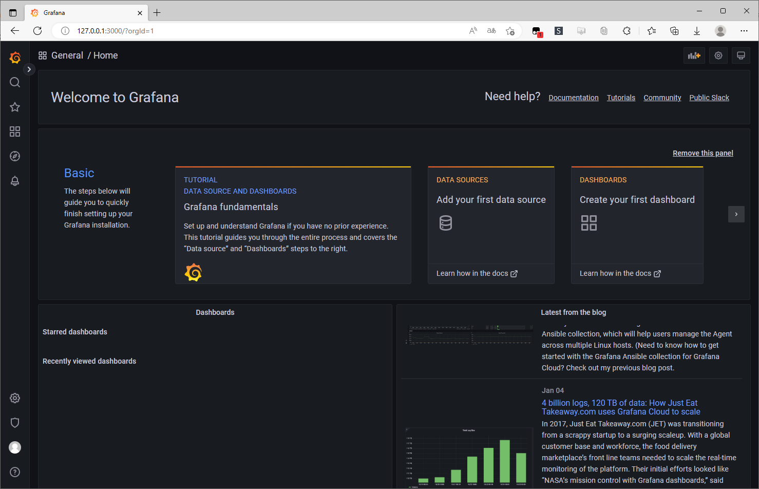Click the Grafana logo in the sidebar

pos(15,58)
